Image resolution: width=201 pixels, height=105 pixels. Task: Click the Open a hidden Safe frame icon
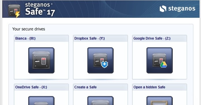coord(159,100)
